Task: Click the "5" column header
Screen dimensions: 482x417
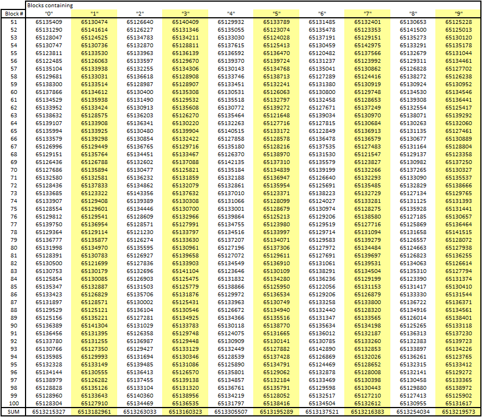Action: click(x=277, y=13)
